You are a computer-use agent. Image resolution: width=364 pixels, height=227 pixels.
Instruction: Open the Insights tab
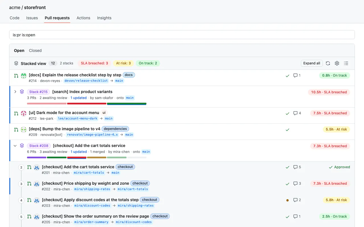click(x=104, y=18)
